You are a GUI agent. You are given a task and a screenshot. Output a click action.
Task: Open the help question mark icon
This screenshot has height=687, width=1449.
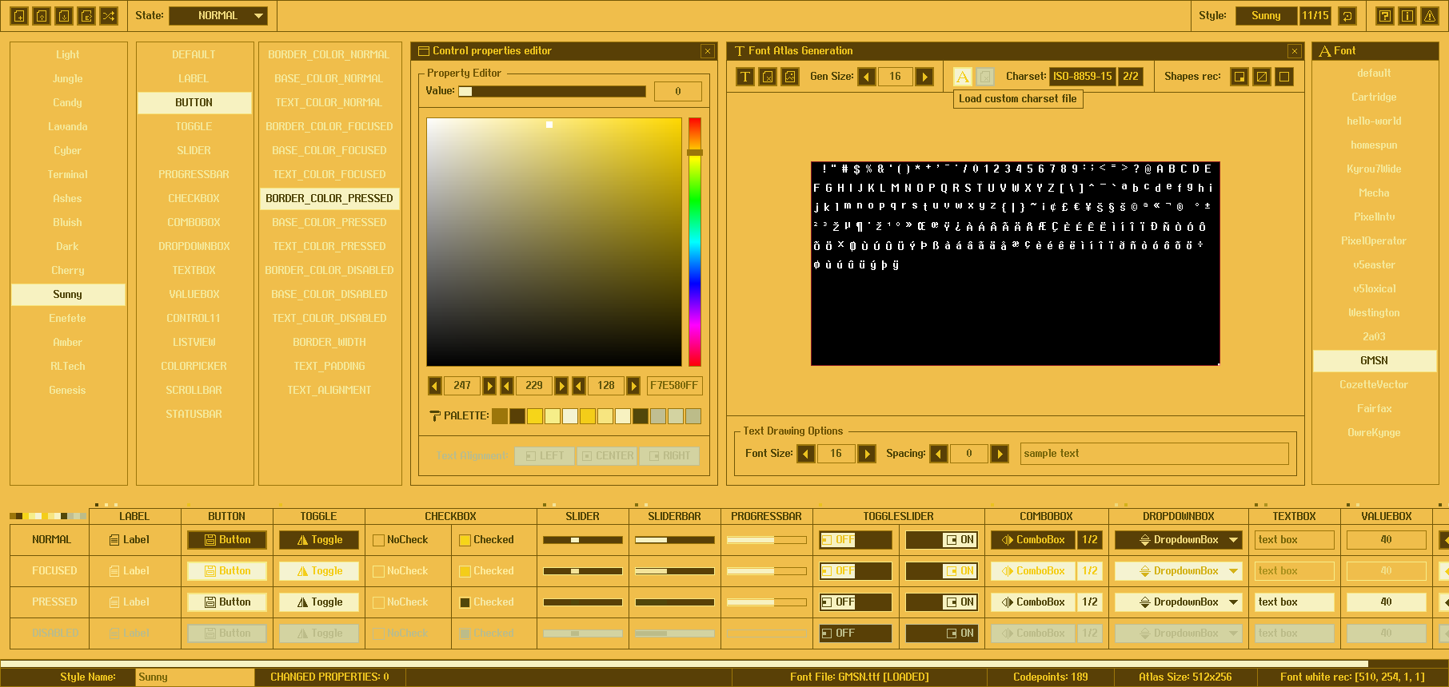[x=1385, y=16]
